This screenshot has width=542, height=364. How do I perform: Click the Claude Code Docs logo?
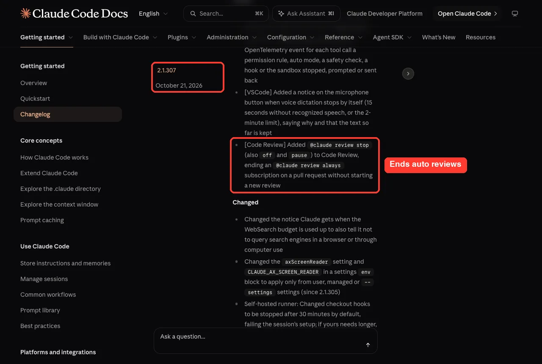[x=74, y=14]
